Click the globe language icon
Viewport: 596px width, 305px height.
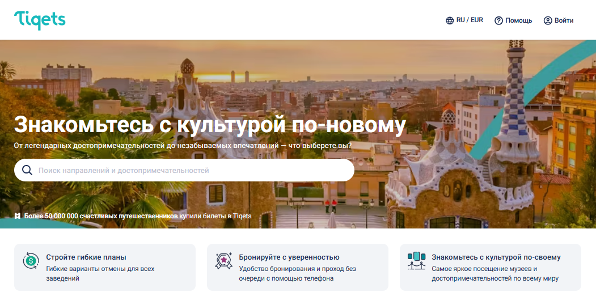coord(450,20)
